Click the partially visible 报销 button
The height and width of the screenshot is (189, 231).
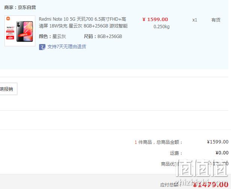8,89
